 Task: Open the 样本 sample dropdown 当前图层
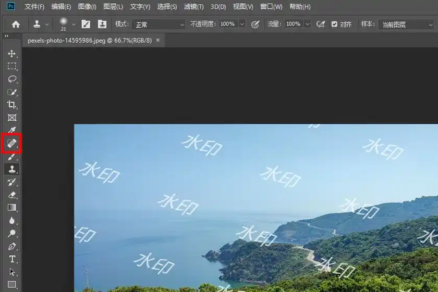coord(407,24)
